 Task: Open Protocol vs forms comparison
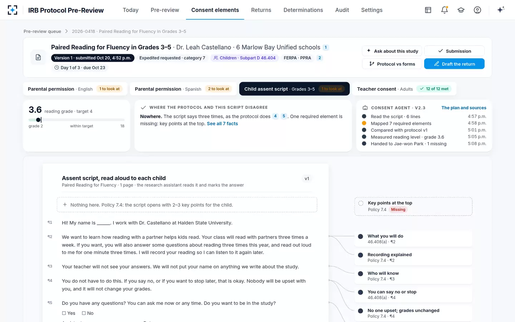[392, 64]
